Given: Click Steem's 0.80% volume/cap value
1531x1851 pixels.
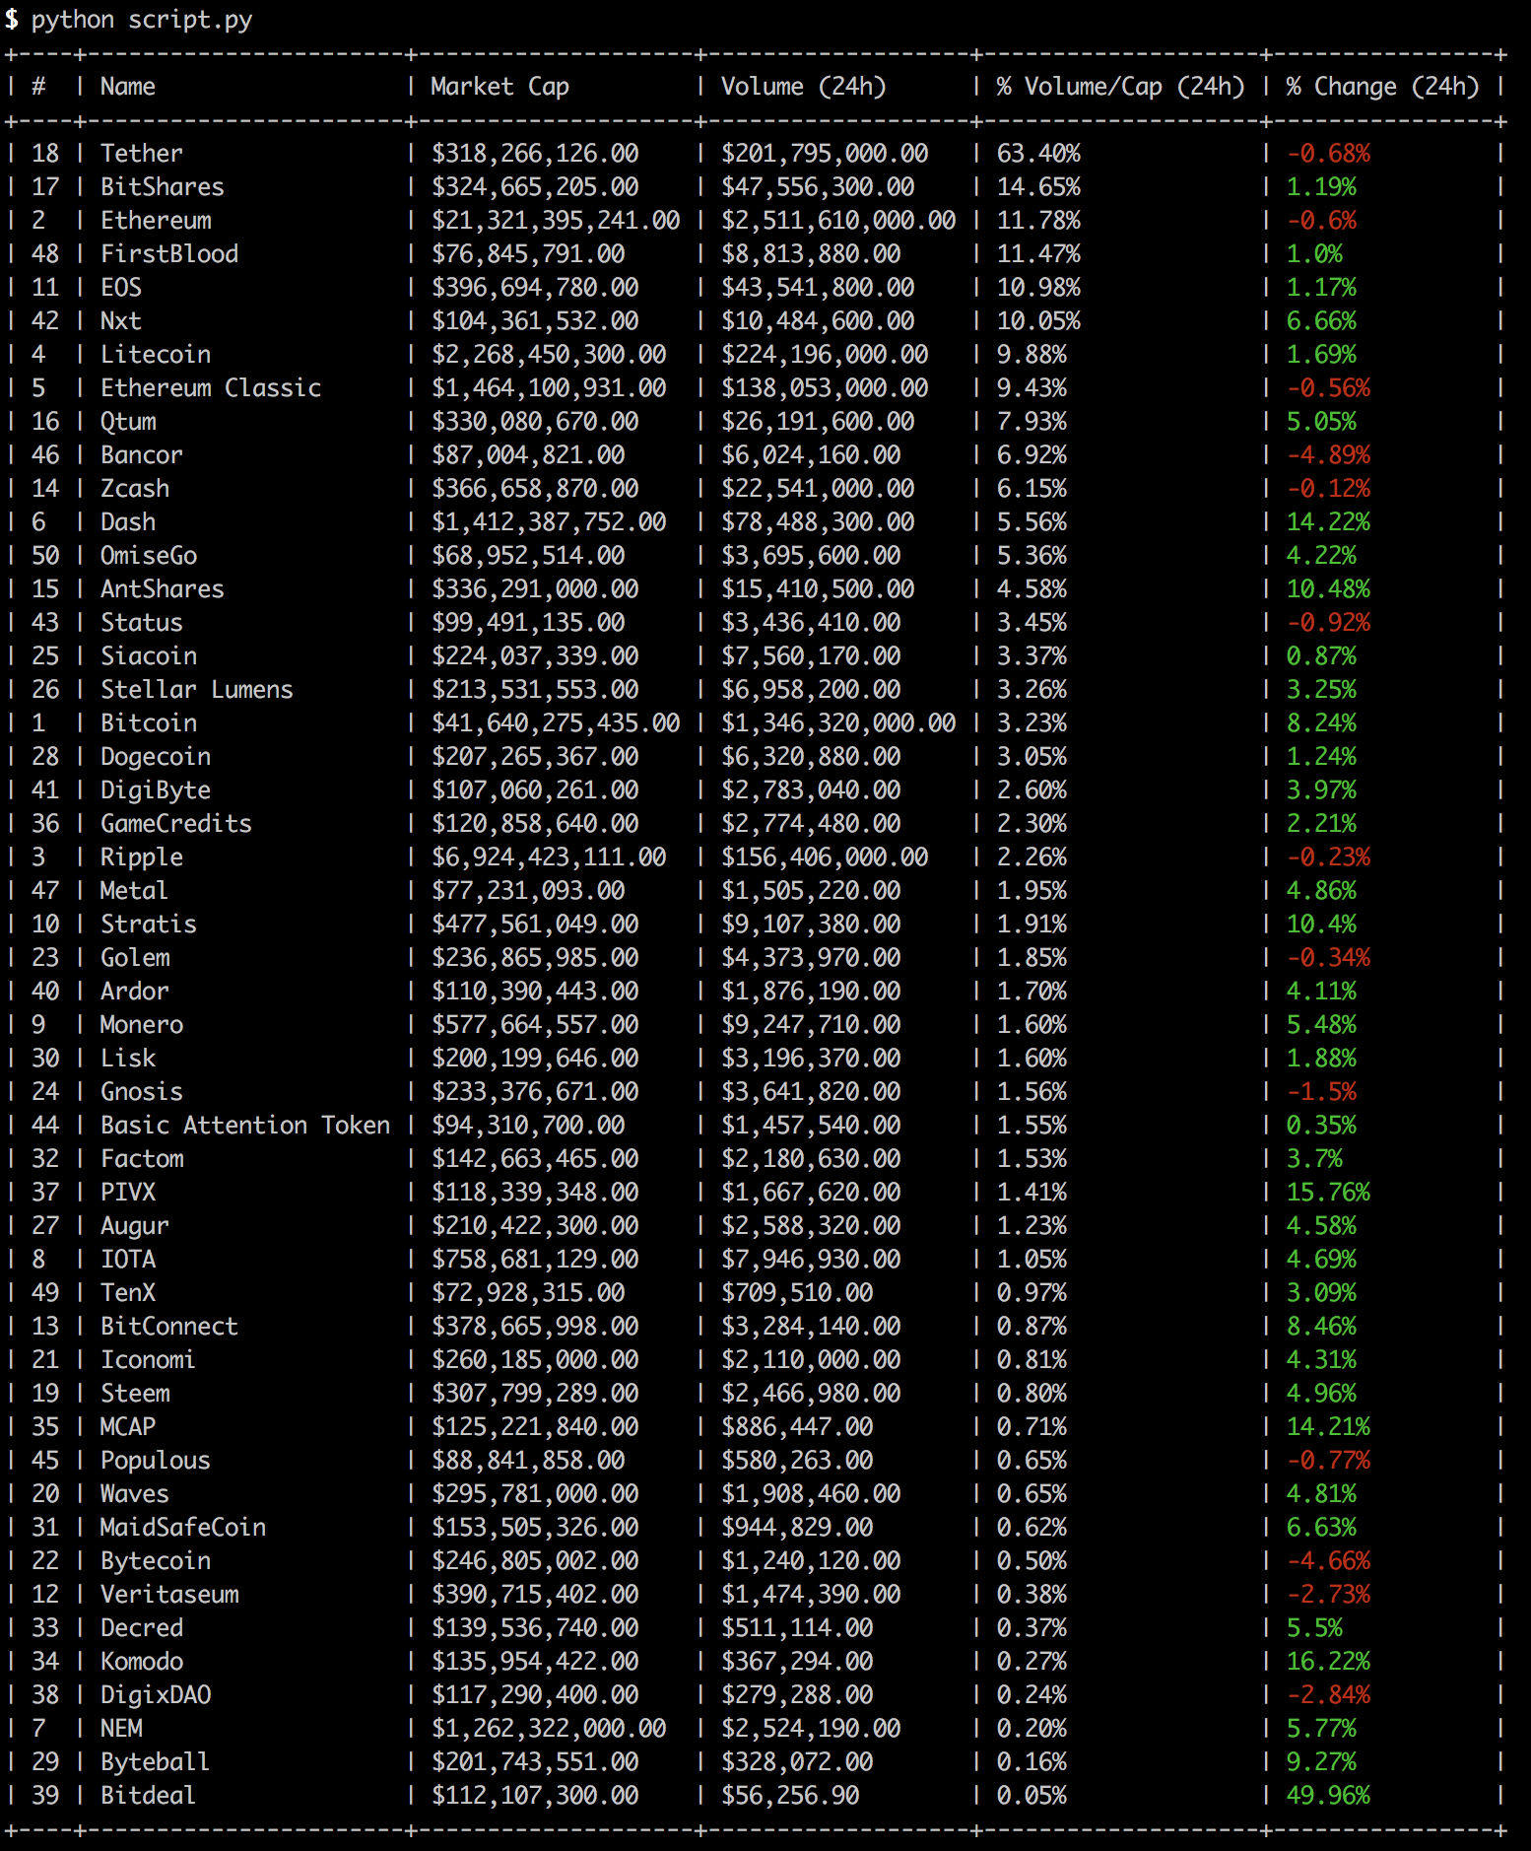Looking at the screenshot, I should click(1032, 1394).
